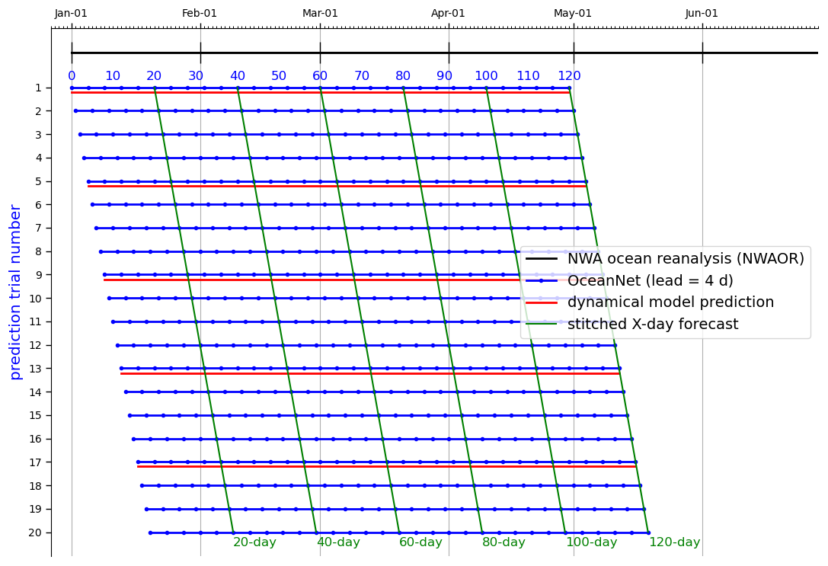This screenshot has width=828, height=566.
Task: Click the blue day number 110
Action: pos(528,76)
